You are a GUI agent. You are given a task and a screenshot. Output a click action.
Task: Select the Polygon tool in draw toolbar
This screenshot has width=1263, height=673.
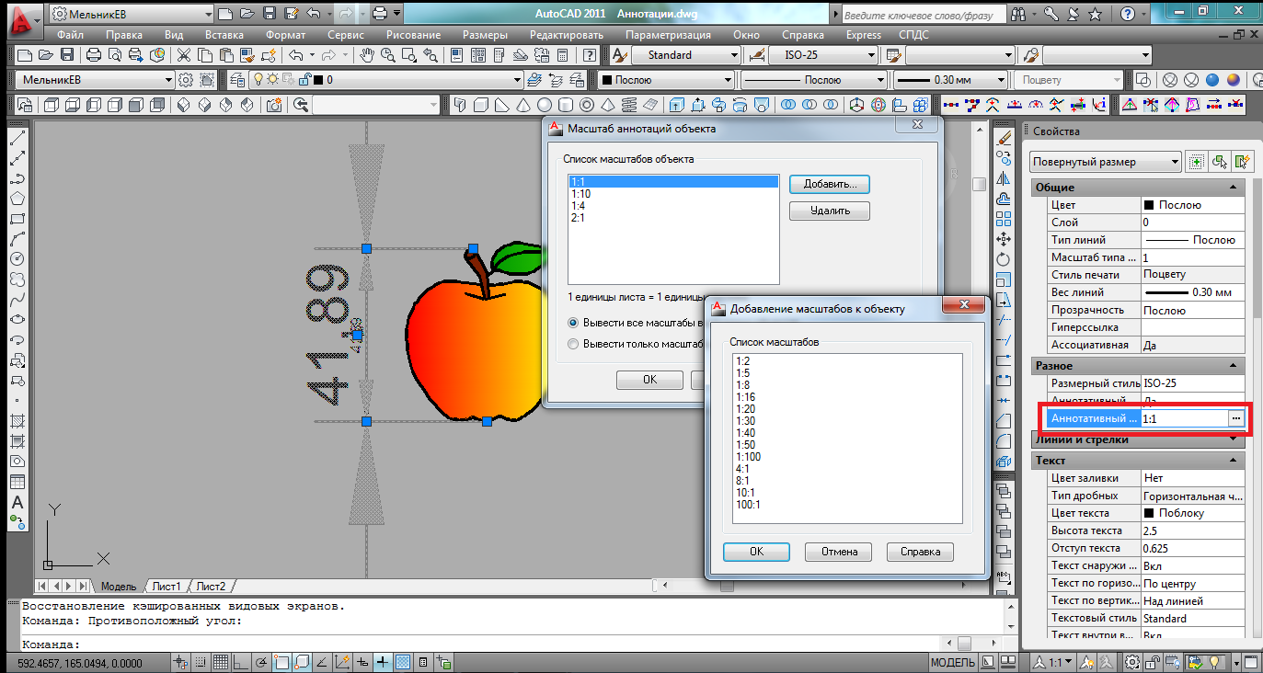coord(17,199)
